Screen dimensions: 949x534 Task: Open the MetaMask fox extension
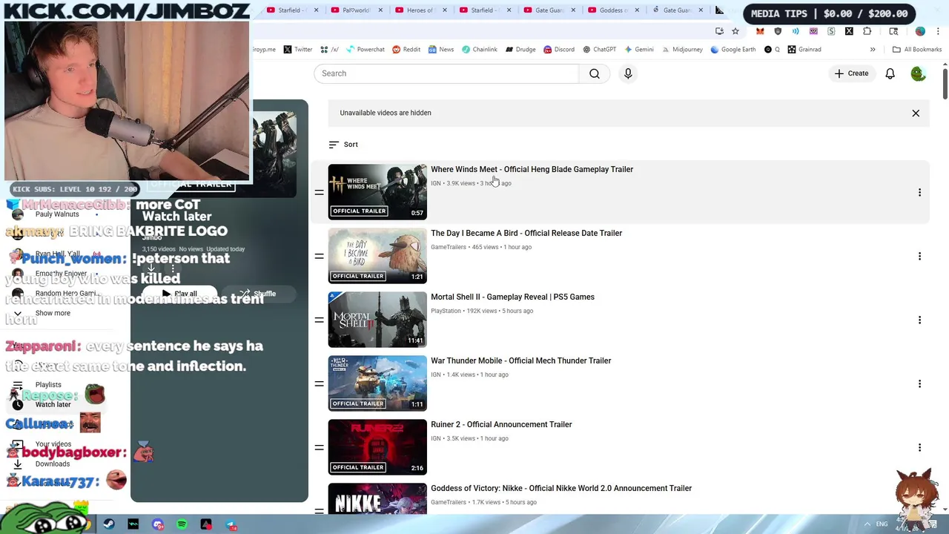760,31
